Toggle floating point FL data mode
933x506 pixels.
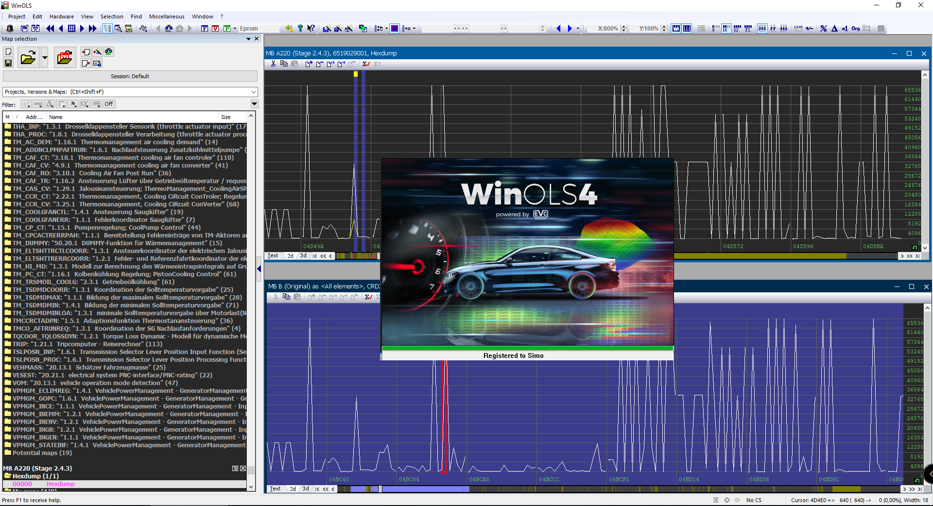click(748, 29)
